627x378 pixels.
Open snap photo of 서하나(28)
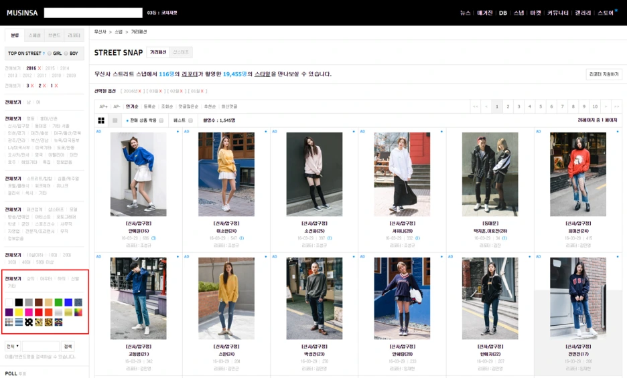pos(402,174)
